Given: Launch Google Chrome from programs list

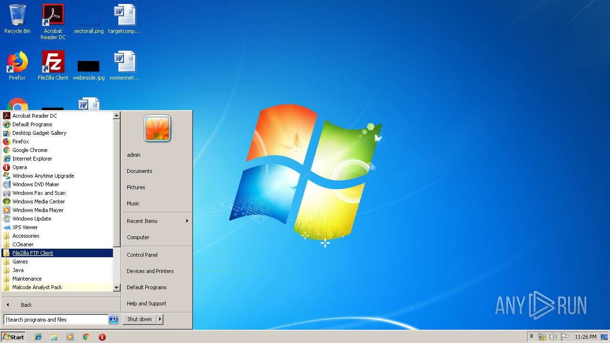Looking at the screenshot, I should click(x=58, y=150).
